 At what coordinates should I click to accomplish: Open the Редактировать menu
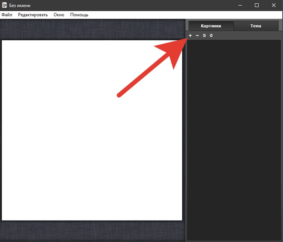tap(33, 15)
